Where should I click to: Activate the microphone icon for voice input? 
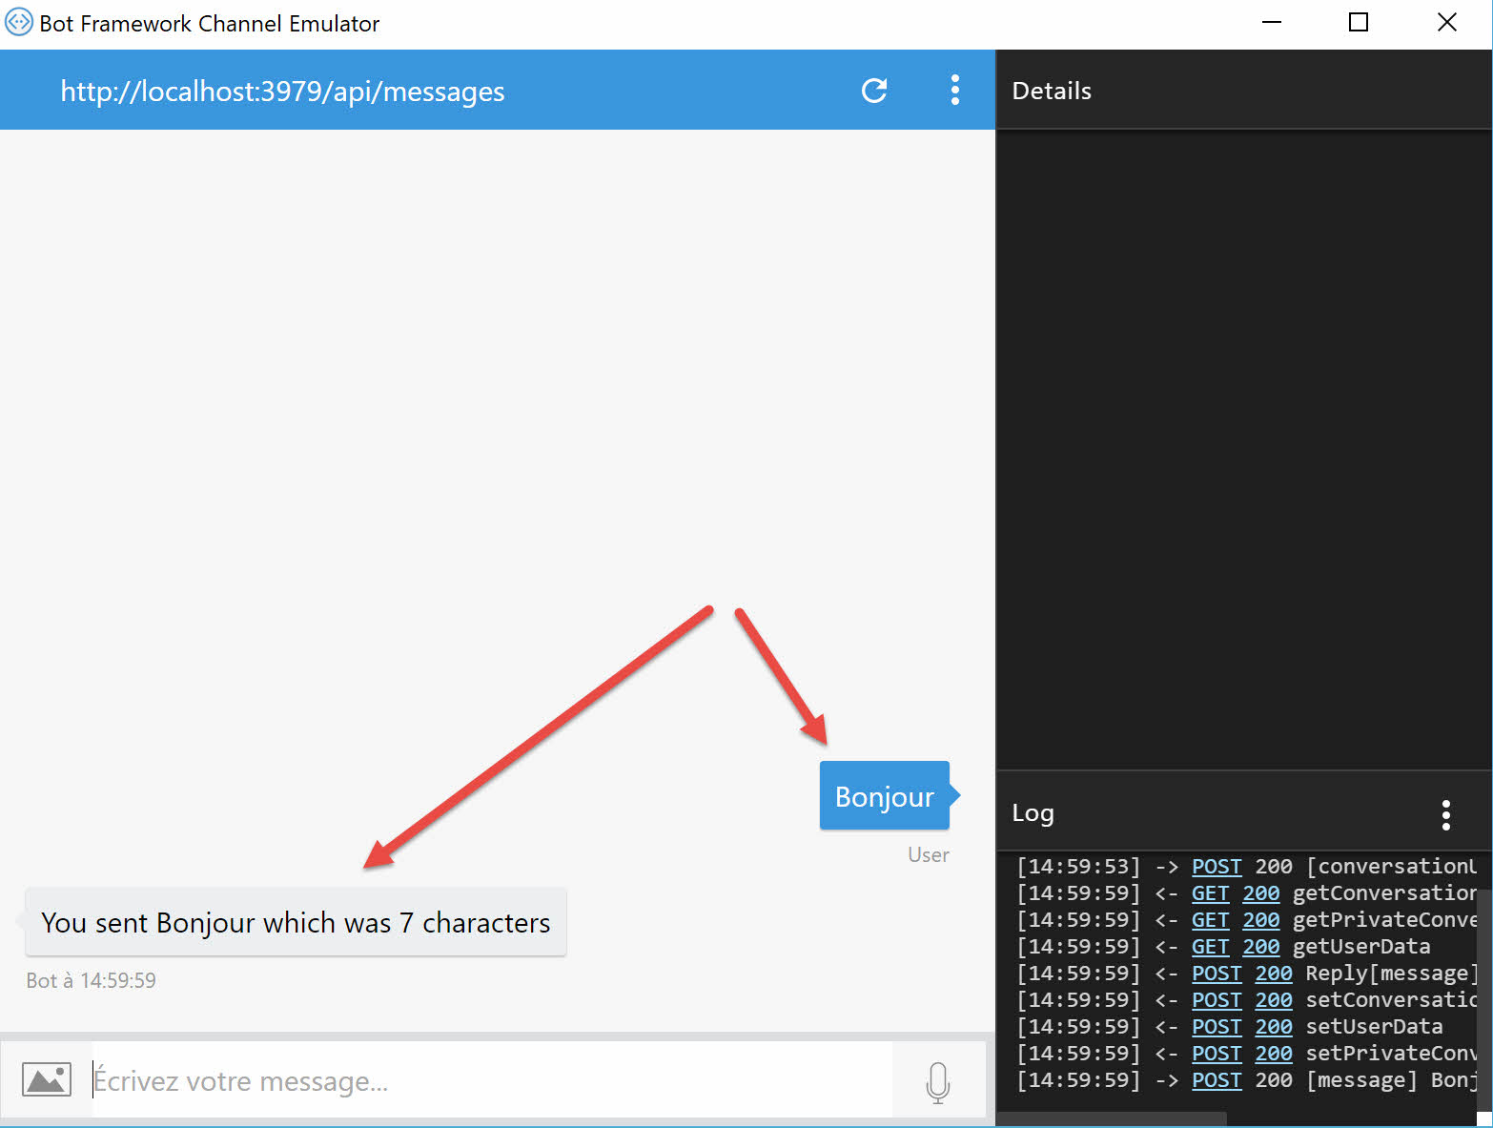point(937,1080)
